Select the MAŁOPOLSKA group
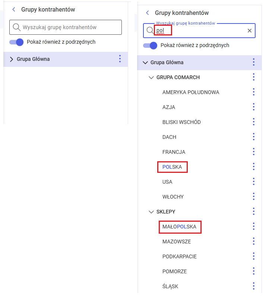Image resolution: width=266 pixels, height=299 pixels. coord(179,227)
